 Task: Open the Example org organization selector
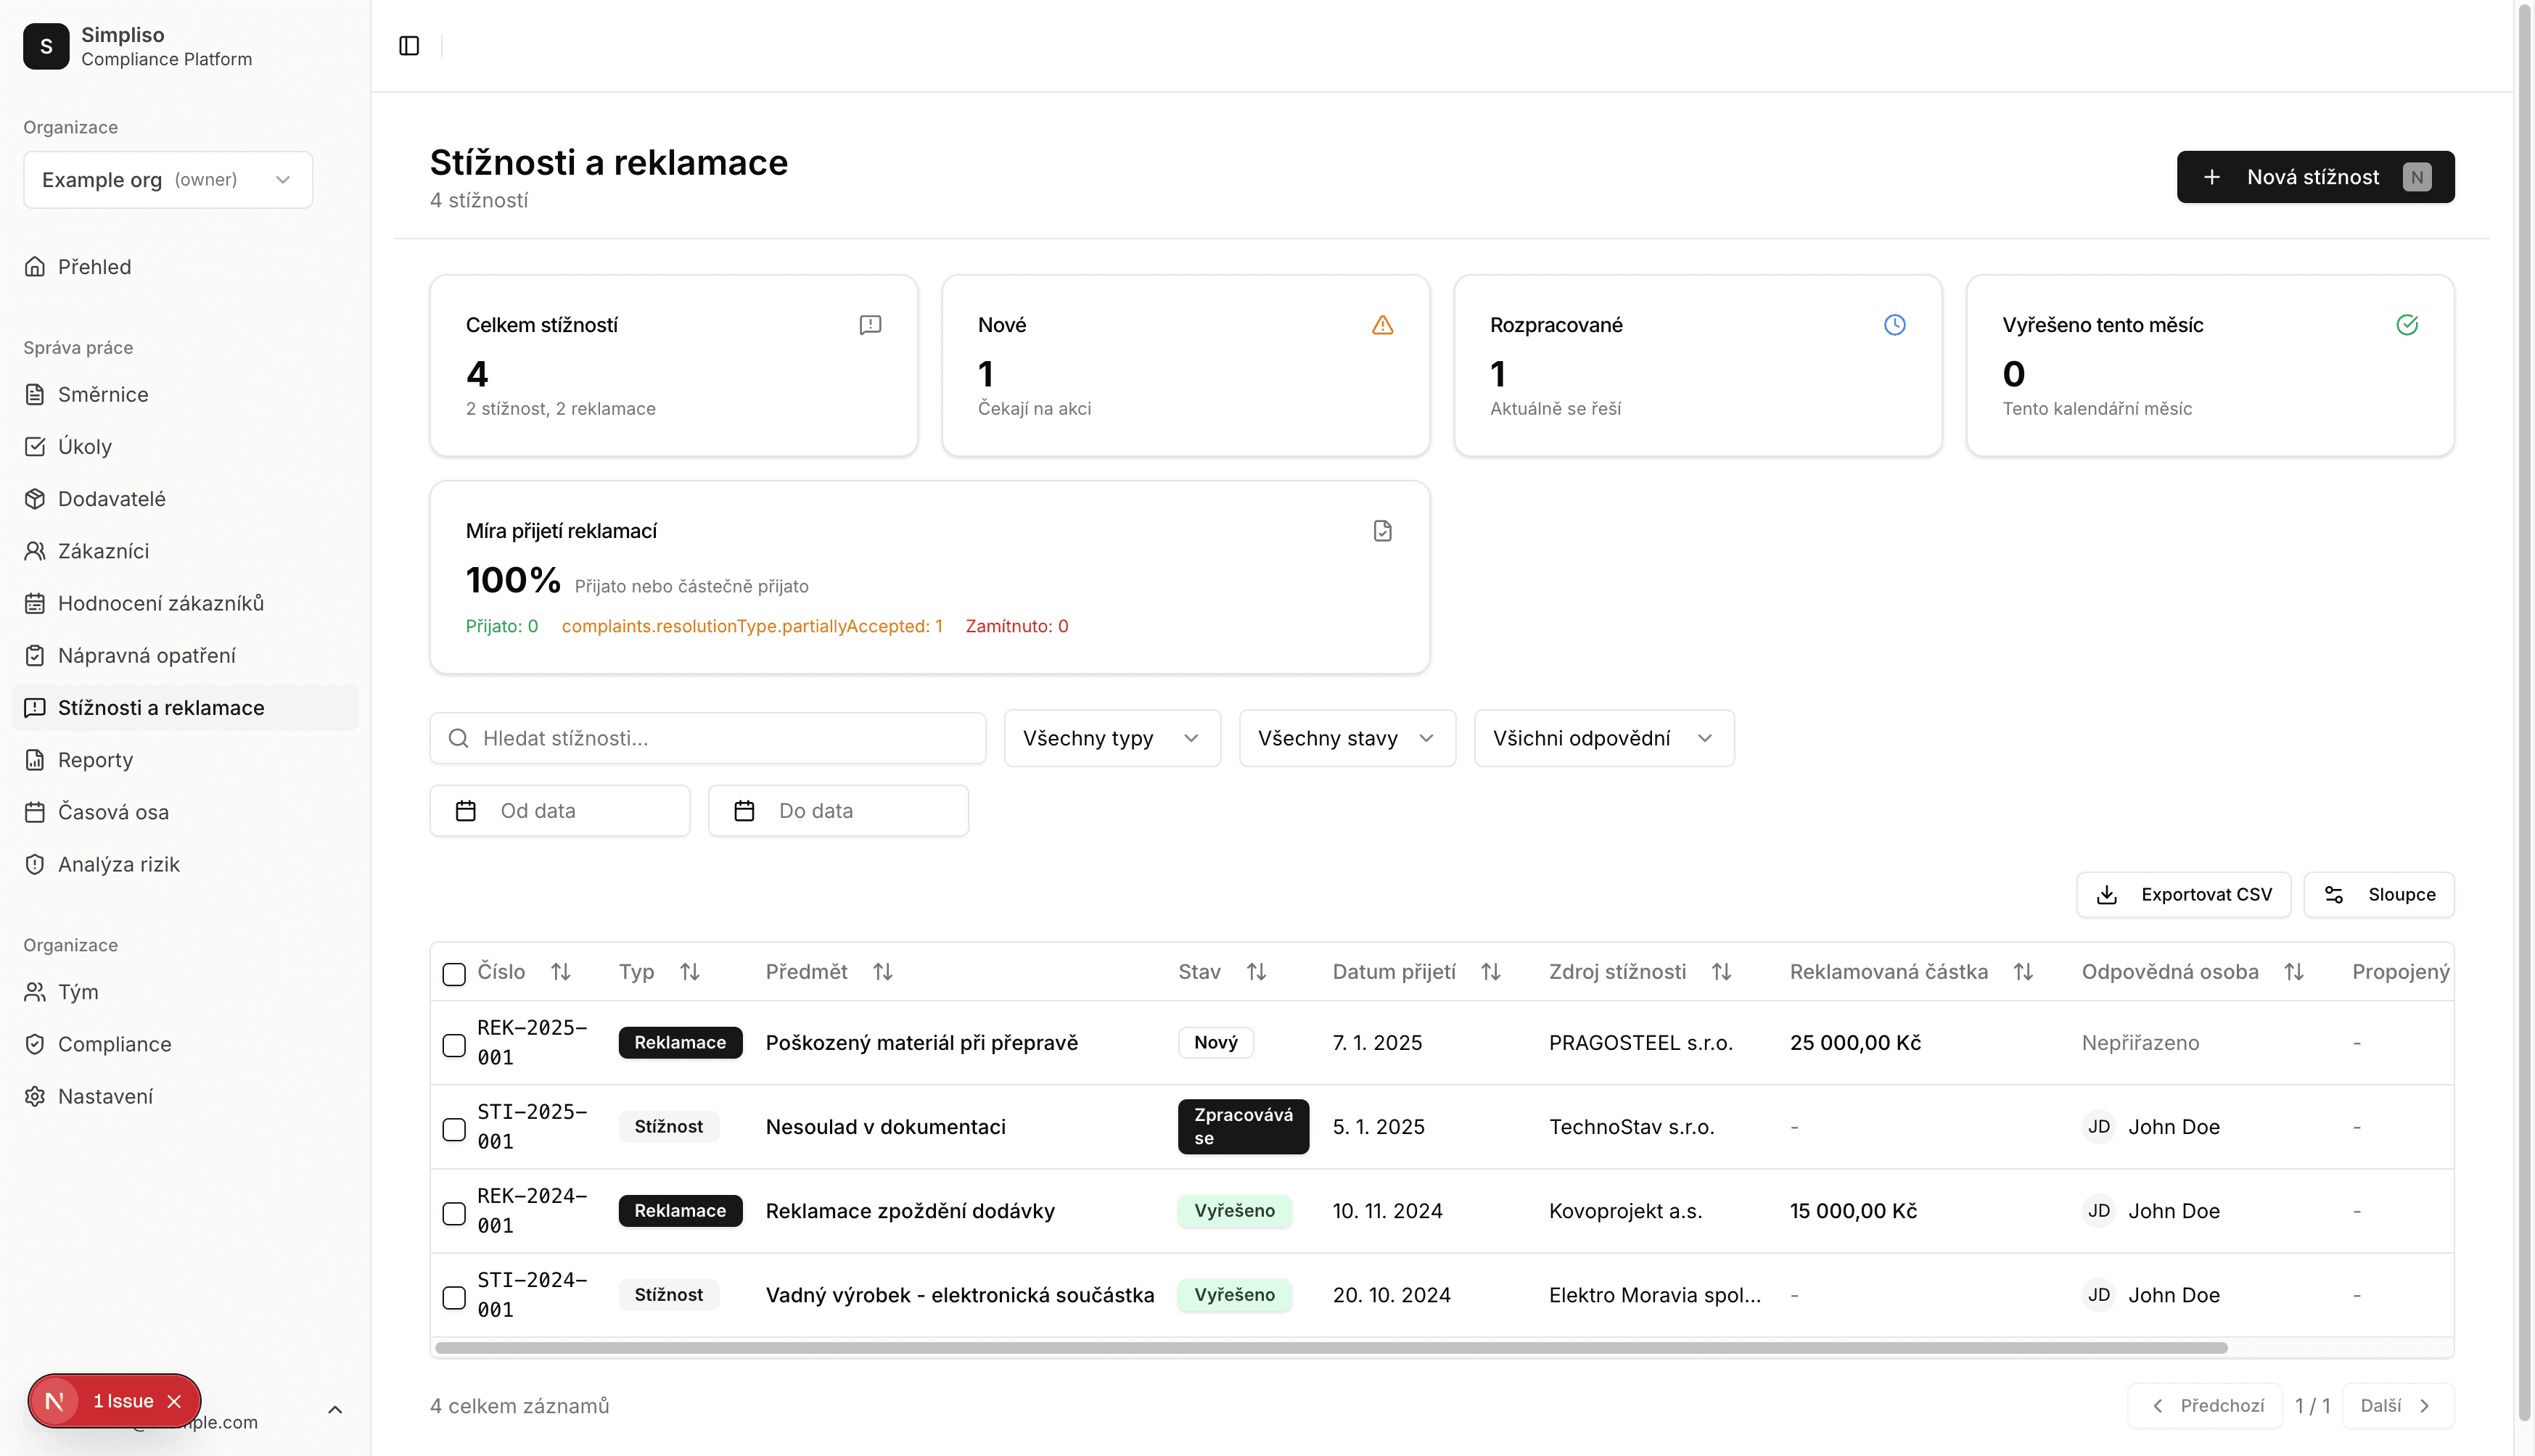coord(167,180)
